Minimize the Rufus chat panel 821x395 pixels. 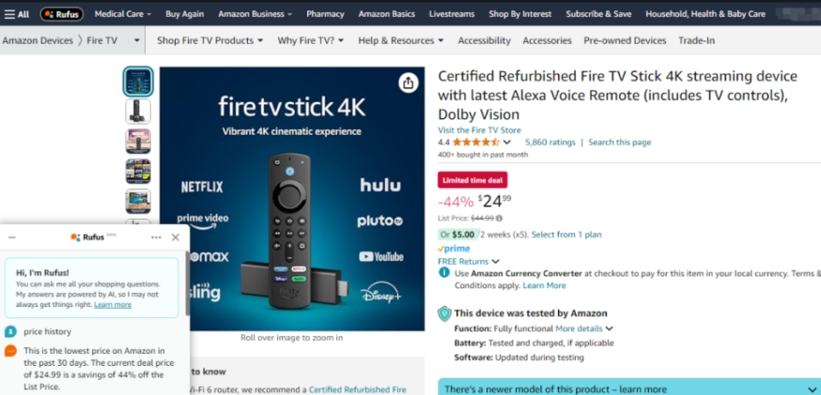coord(11,237)
